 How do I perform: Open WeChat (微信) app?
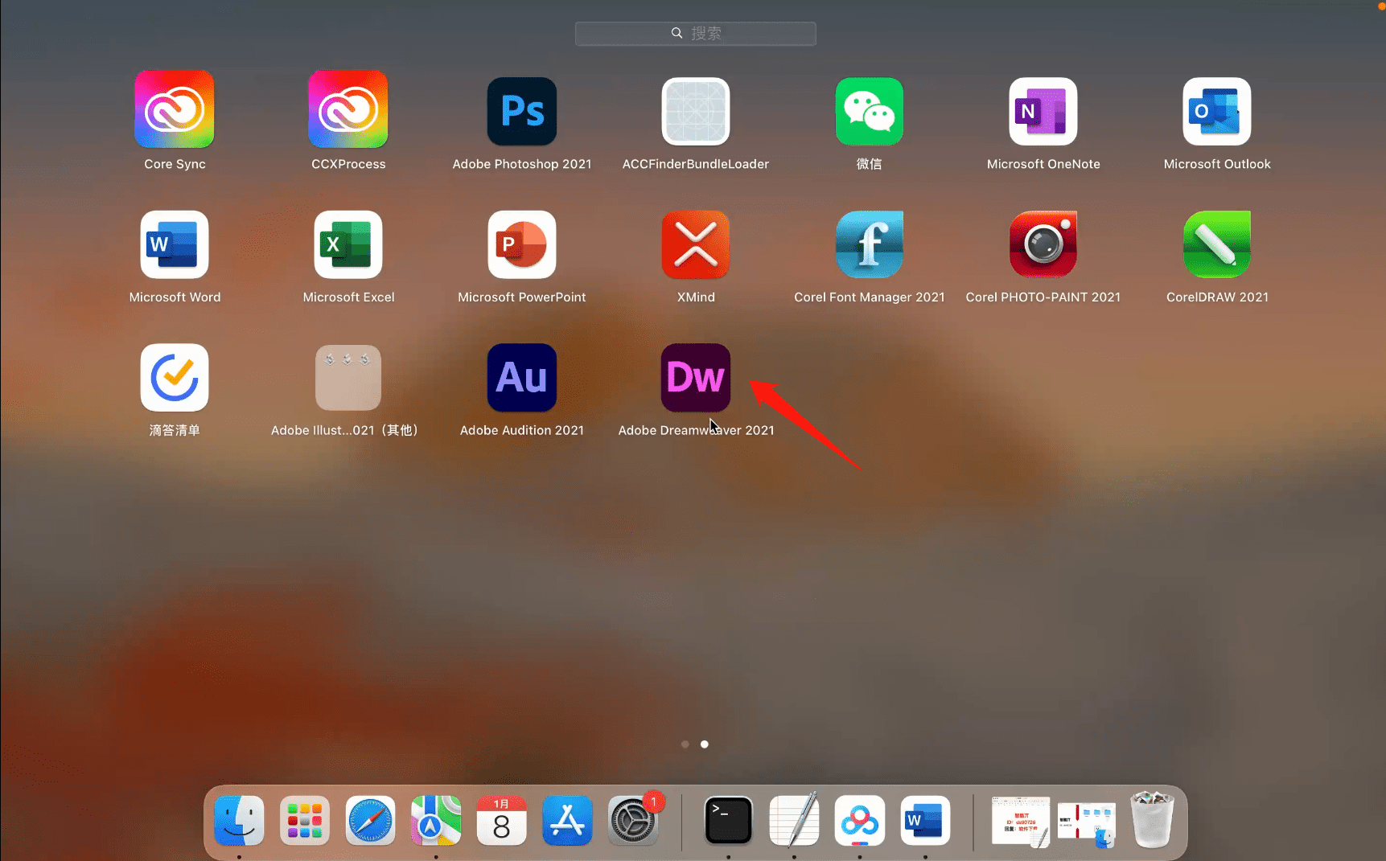tap(870, 111)
